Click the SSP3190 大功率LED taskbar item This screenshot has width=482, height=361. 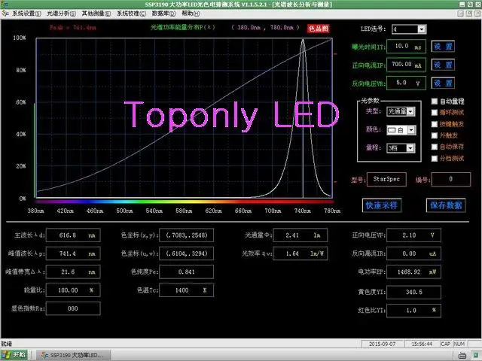coord(74,355)
